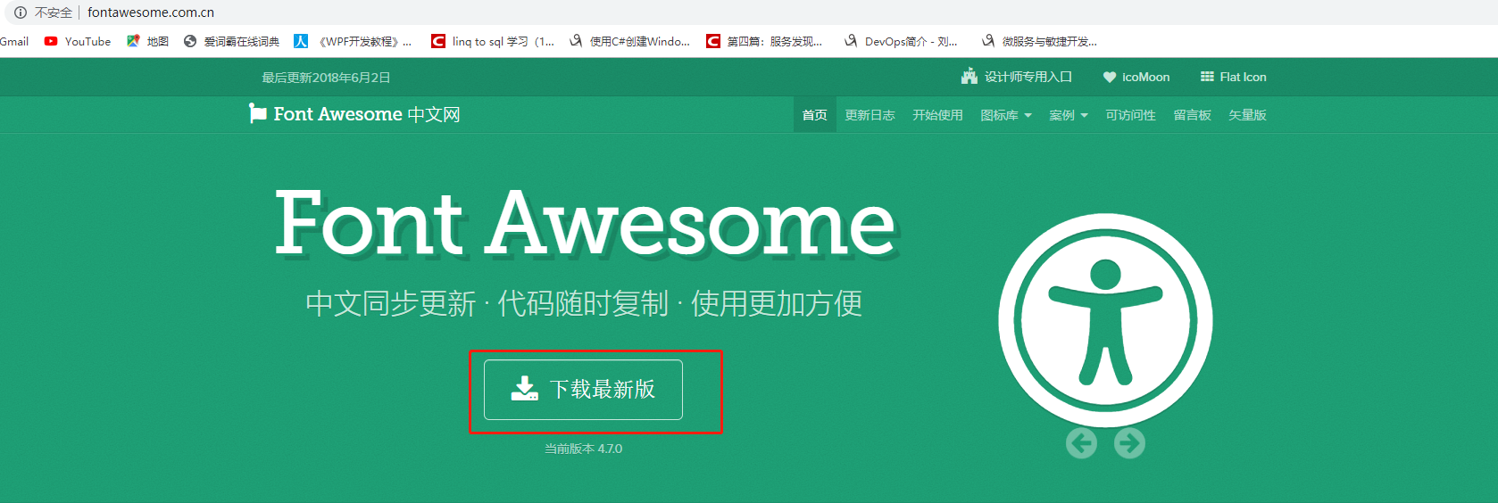Click the large Font Awesome heading
The width and height of the screenshot is (1498, 503).
[585, 223]
